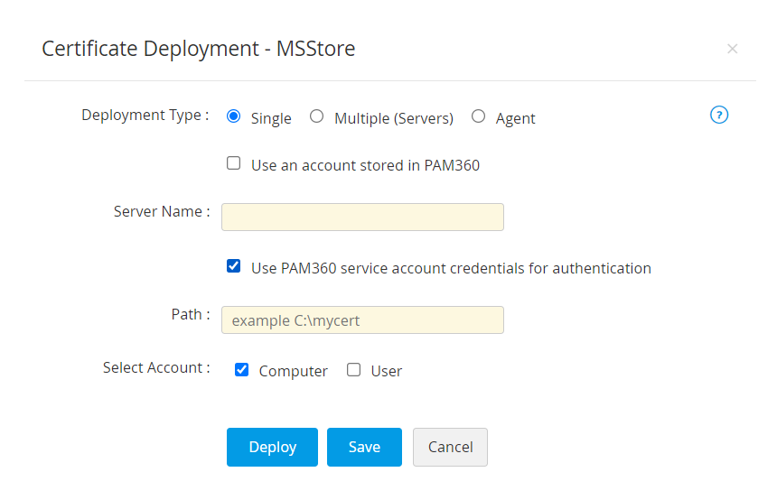Click the 'Certificate Deployment - MSStore' title
Screen dimensions: 777x500
[199, 49]
